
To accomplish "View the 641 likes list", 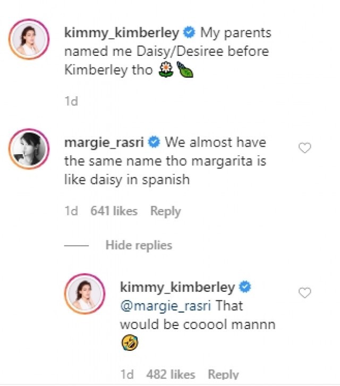I will [x=114, y=211].
